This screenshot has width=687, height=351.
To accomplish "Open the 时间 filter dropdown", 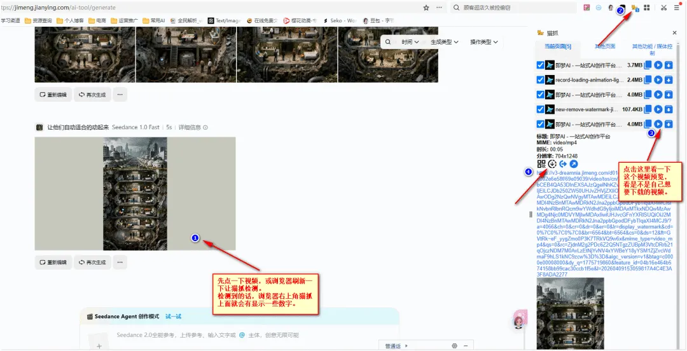I will [x=410, y=42].
